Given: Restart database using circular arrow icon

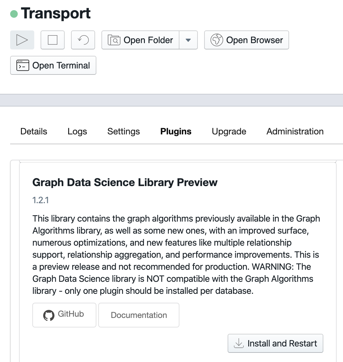Looking at the screenshot, I should click(x=83, y=40).
